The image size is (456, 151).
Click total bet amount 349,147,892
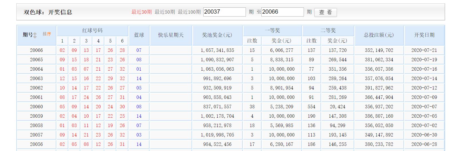[379, 135]
